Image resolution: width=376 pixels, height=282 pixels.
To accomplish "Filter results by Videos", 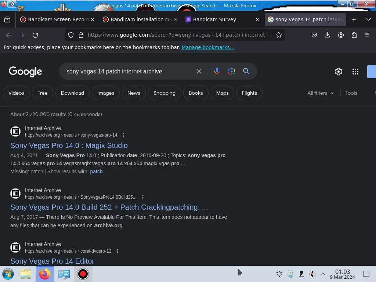I will (16, 93).
